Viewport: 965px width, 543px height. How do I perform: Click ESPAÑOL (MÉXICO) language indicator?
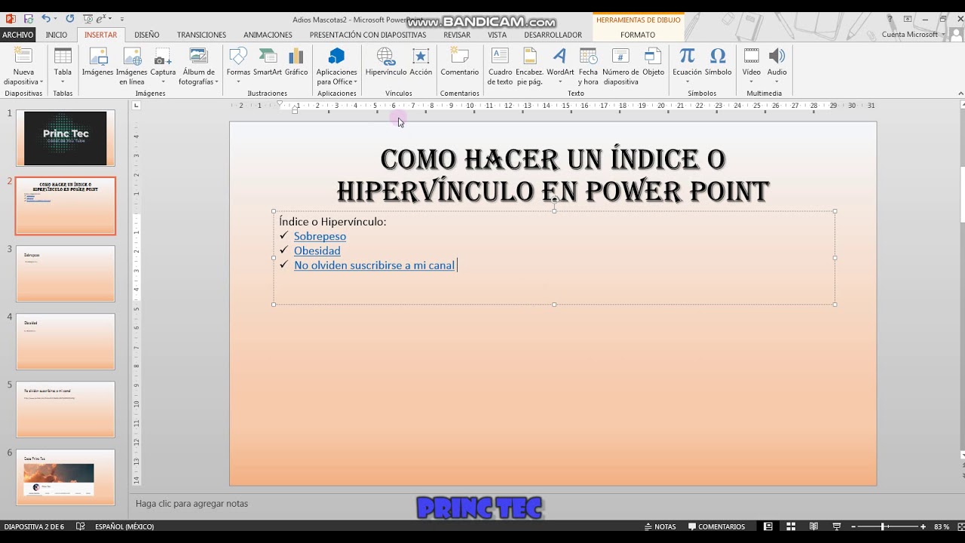click(x=124, y=526)
